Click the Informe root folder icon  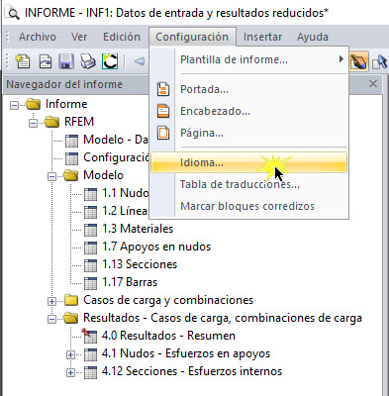coord(33,104)
